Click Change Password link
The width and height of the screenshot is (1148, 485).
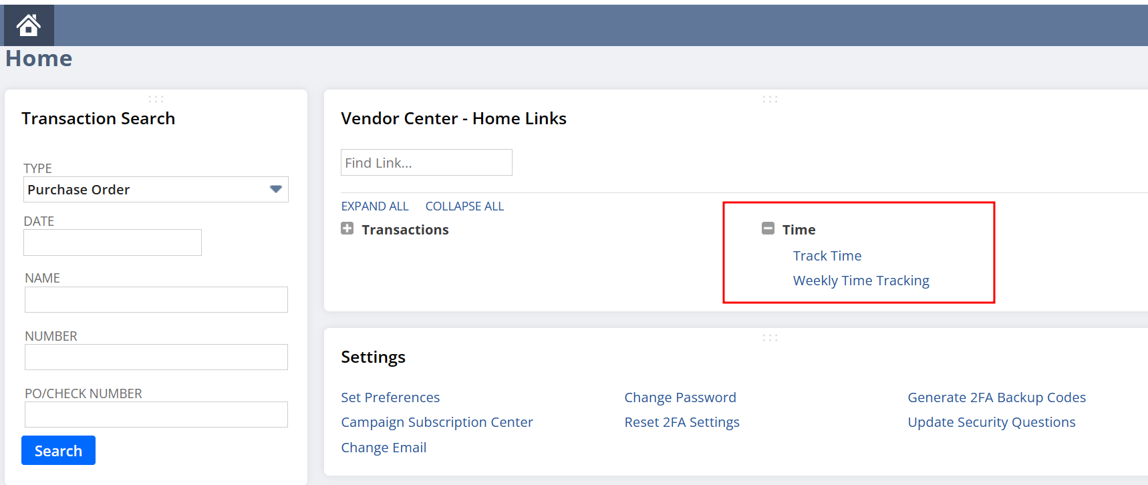pyautogui.click(x=680, y=397)
